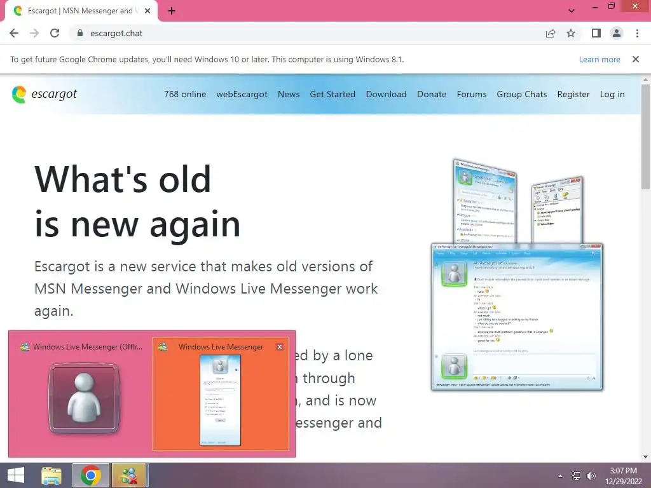Open a new tab with the plus button
The height and width of the screenshot is (488, 651).
pos(172,11)
